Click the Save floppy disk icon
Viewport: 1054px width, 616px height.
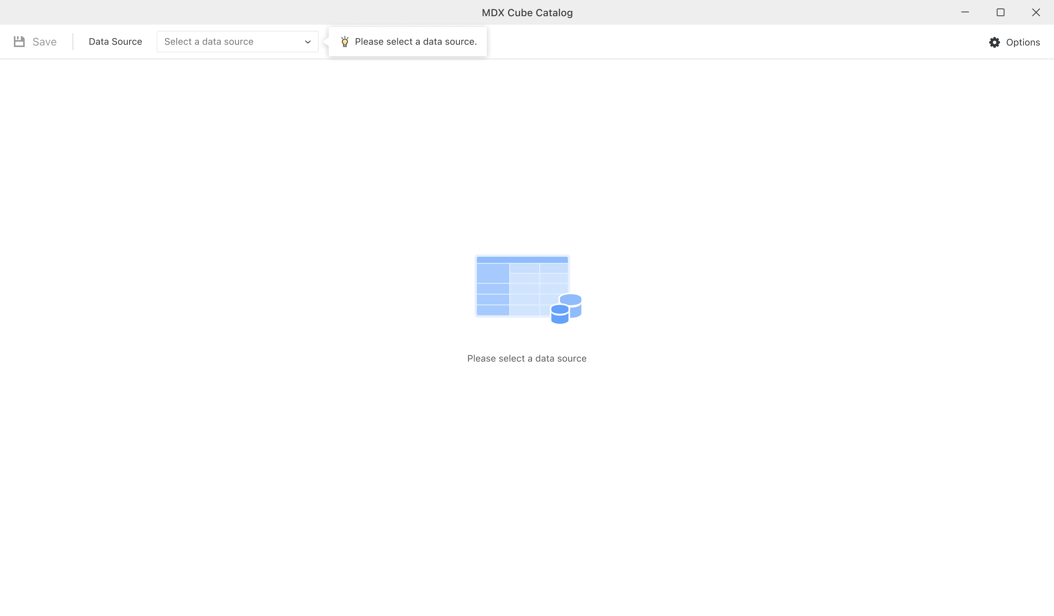coord(19,42)
